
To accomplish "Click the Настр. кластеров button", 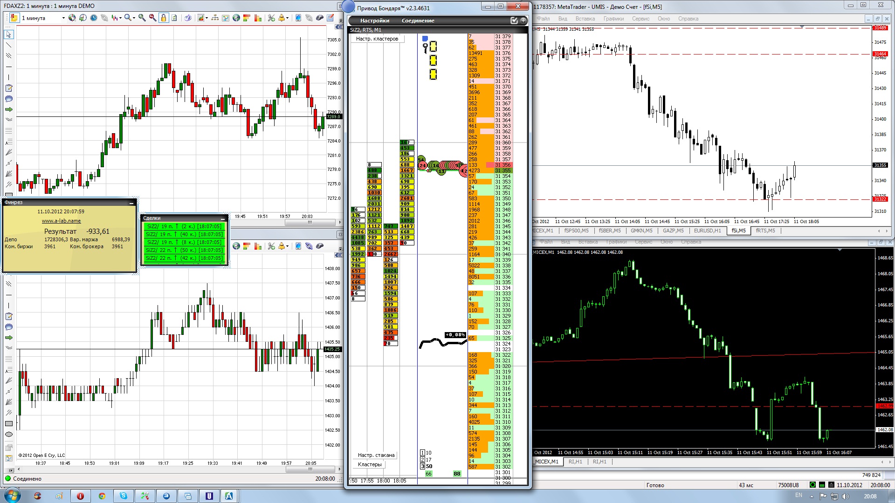I will 377,39.
